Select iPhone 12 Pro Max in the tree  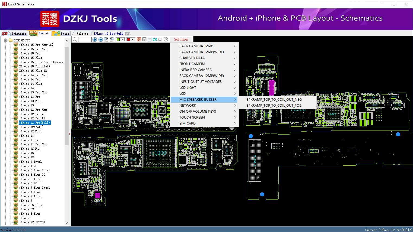(33, 110)
